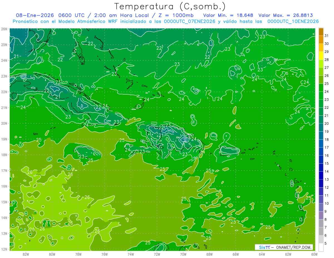The width and height of the screenshot is (334, 258).
Task: Click the '18' label on the color scale
Action: tap(327, 139)
